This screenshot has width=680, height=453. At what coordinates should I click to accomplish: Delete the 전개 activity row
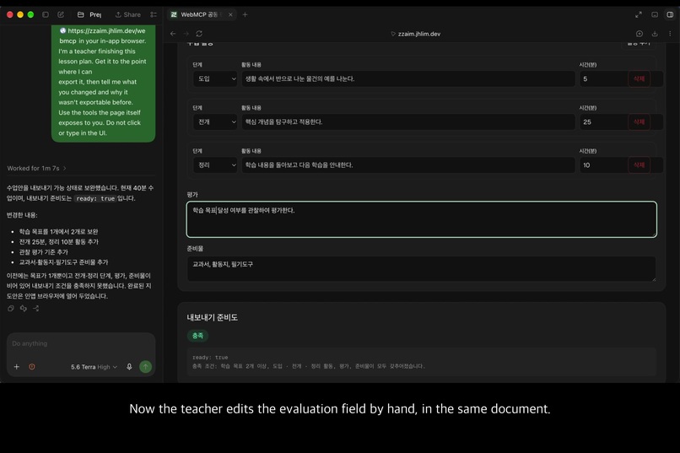click(639, 122)
